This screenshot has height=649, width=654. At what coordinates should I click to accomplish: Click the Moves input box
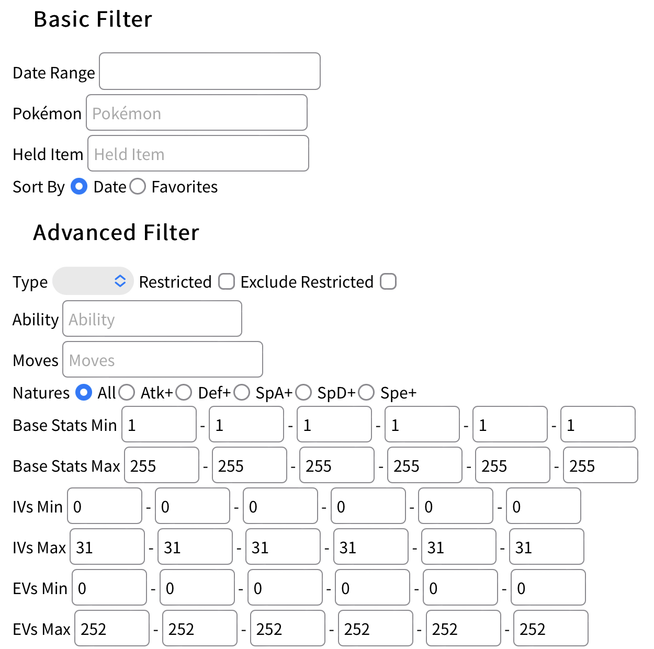163,359
